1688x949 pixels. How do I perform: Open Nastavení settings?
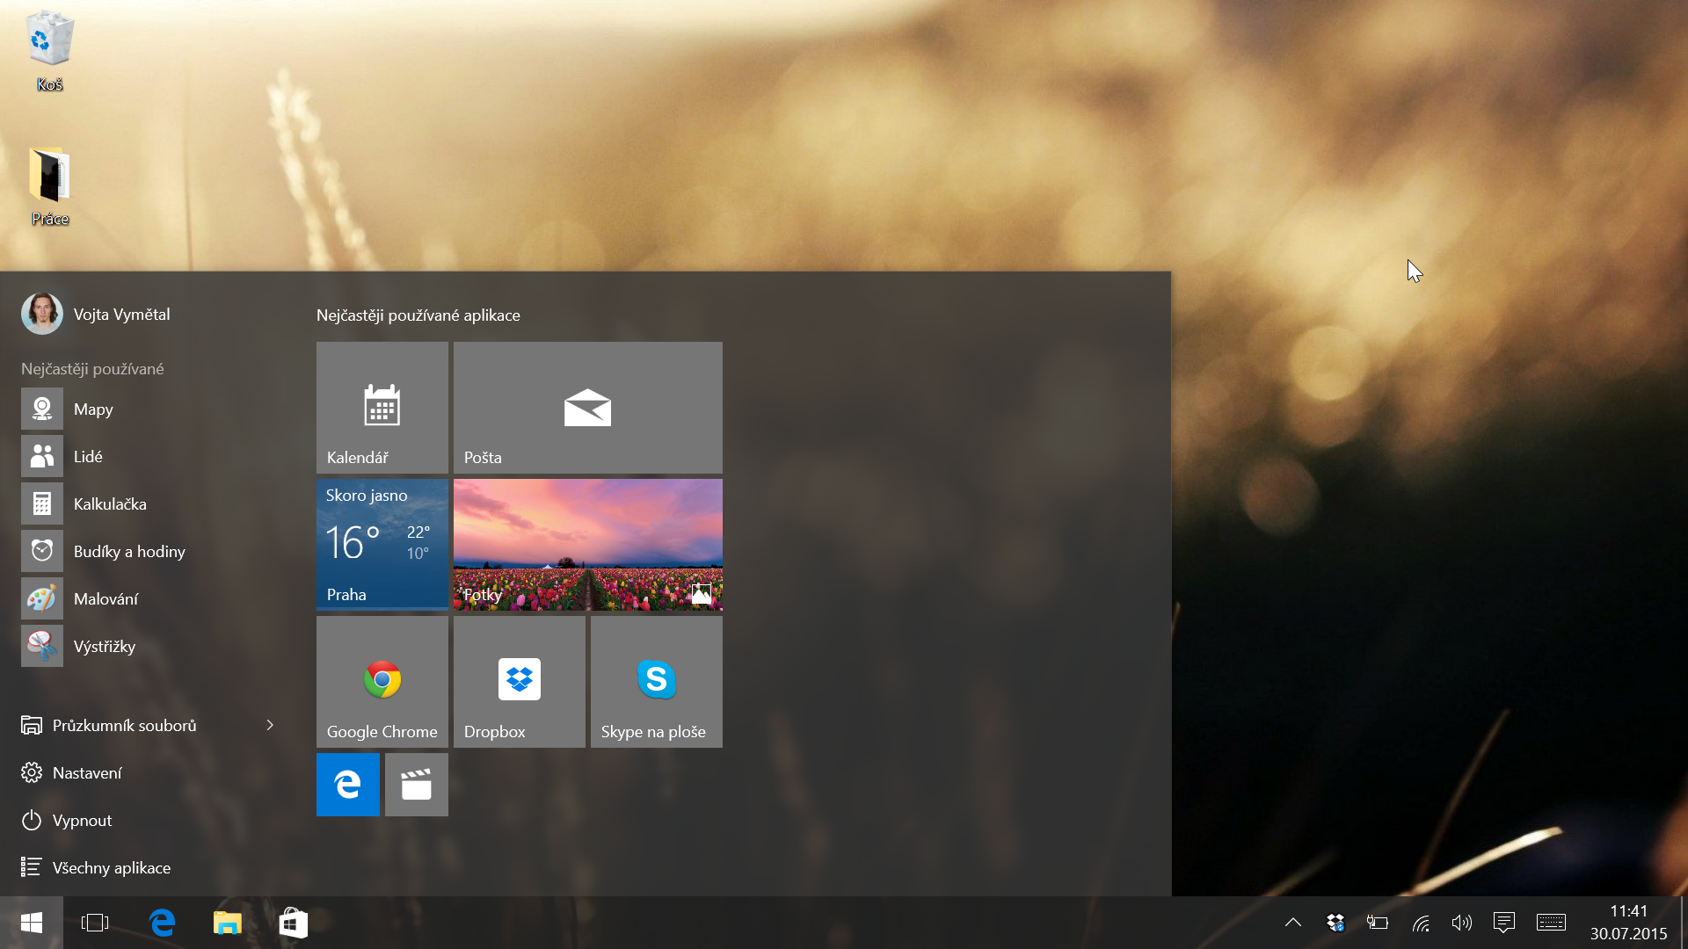click(86, 772)
